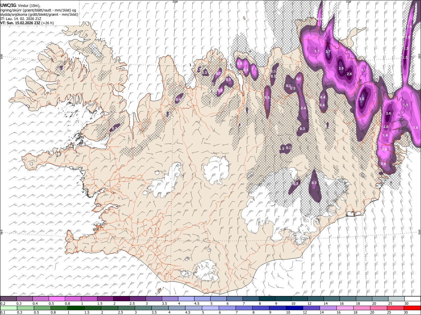Click the 3.7 snowfall value on the map
Image resolution: width=421 pixels, height=315 pixels.
328,52
